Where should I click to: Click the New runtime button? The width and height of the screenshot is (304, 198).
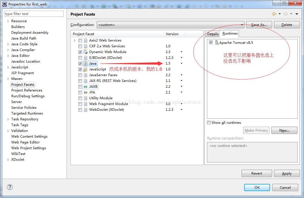pos(284,130)
